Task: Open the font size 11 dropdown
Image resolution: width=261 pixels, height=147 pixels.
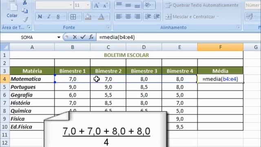Action: click(88, 5)
